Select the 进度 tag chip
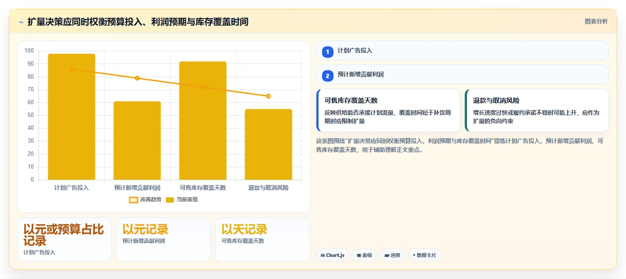The image size is (626, 279). (392, 255)
